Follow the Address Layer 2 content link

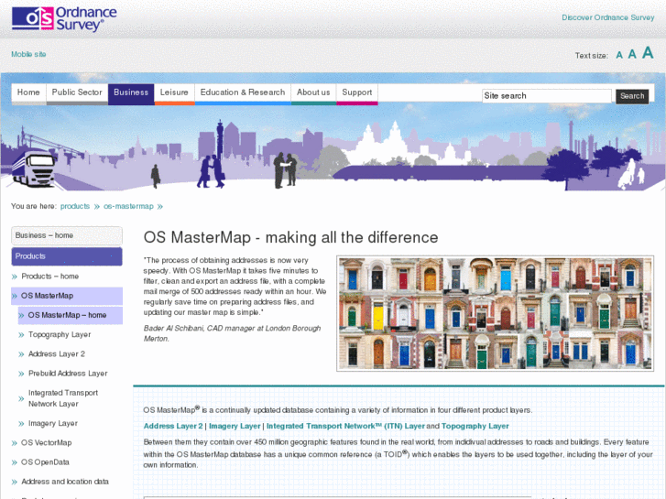173,426
